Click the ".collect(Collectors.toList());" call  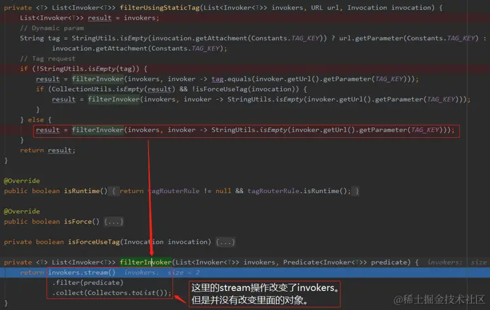[112, 293]
